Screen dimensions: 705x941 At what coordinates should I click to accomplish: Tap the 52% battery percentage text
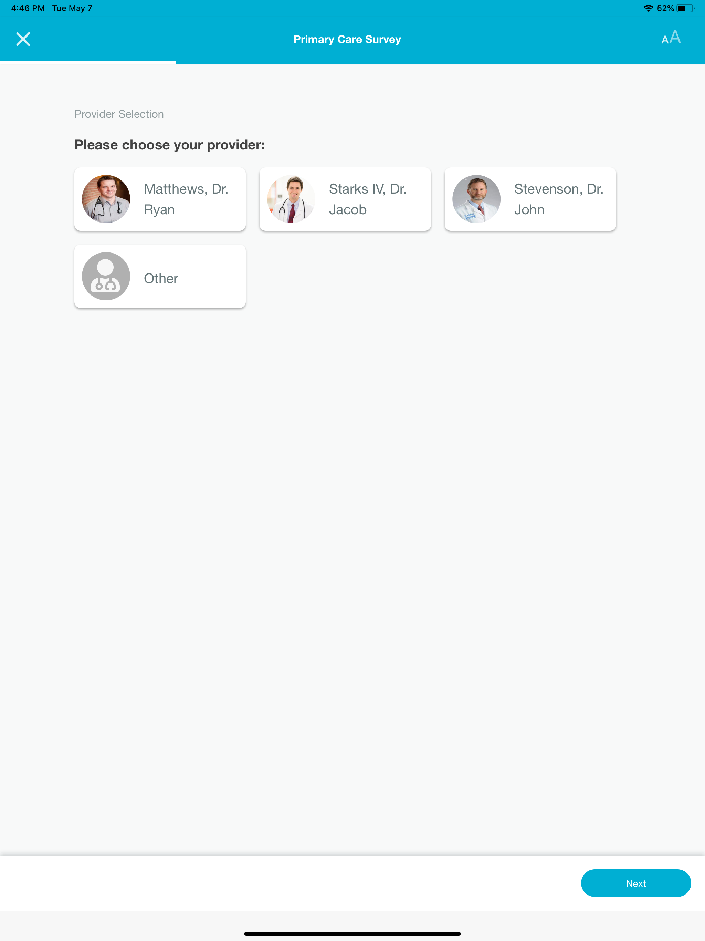(665, 8)
